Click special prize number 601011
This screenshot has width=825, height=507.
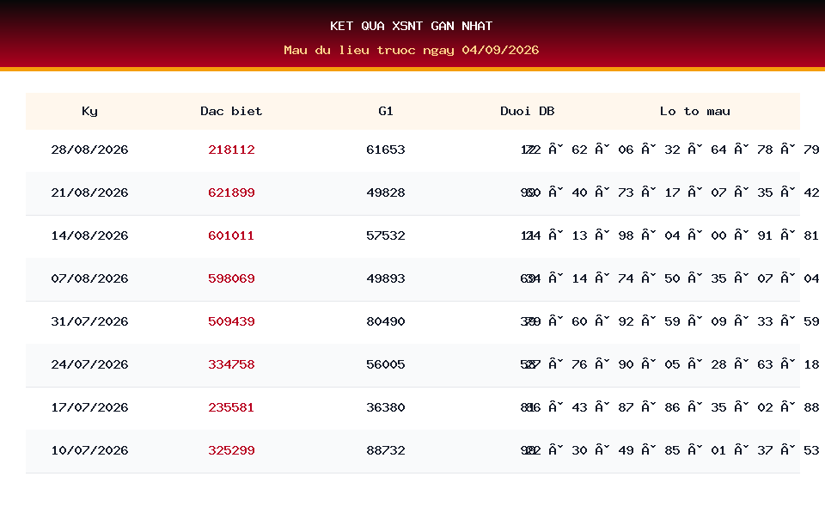coord(231,235)
